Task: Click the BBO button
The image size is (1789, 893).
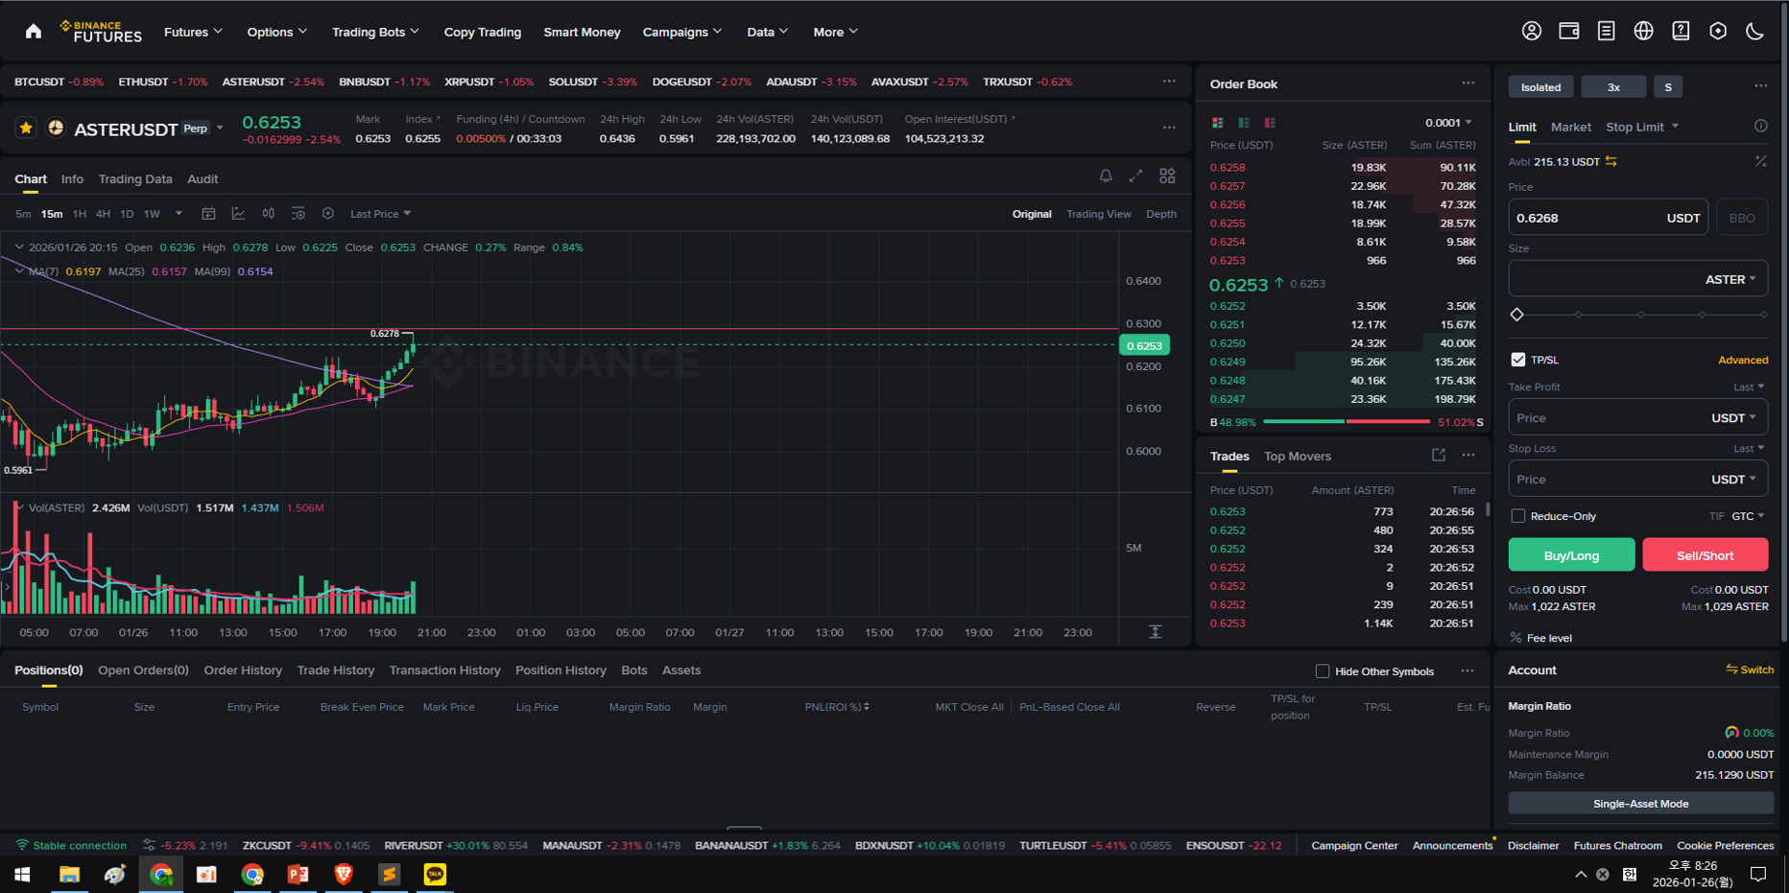Action: tap(1742, 218)
